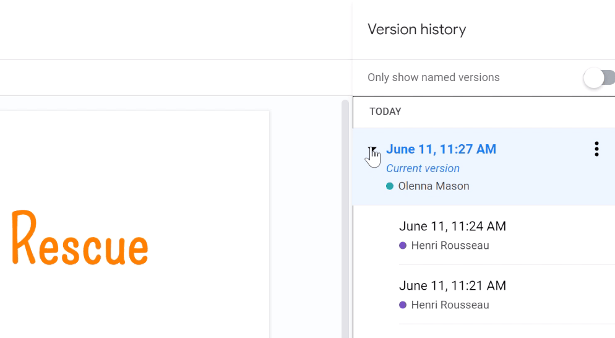
Task: Click Henri Rousseau under the 11:21 AM version
Action: pyautogui.click(x=450, y=305)
